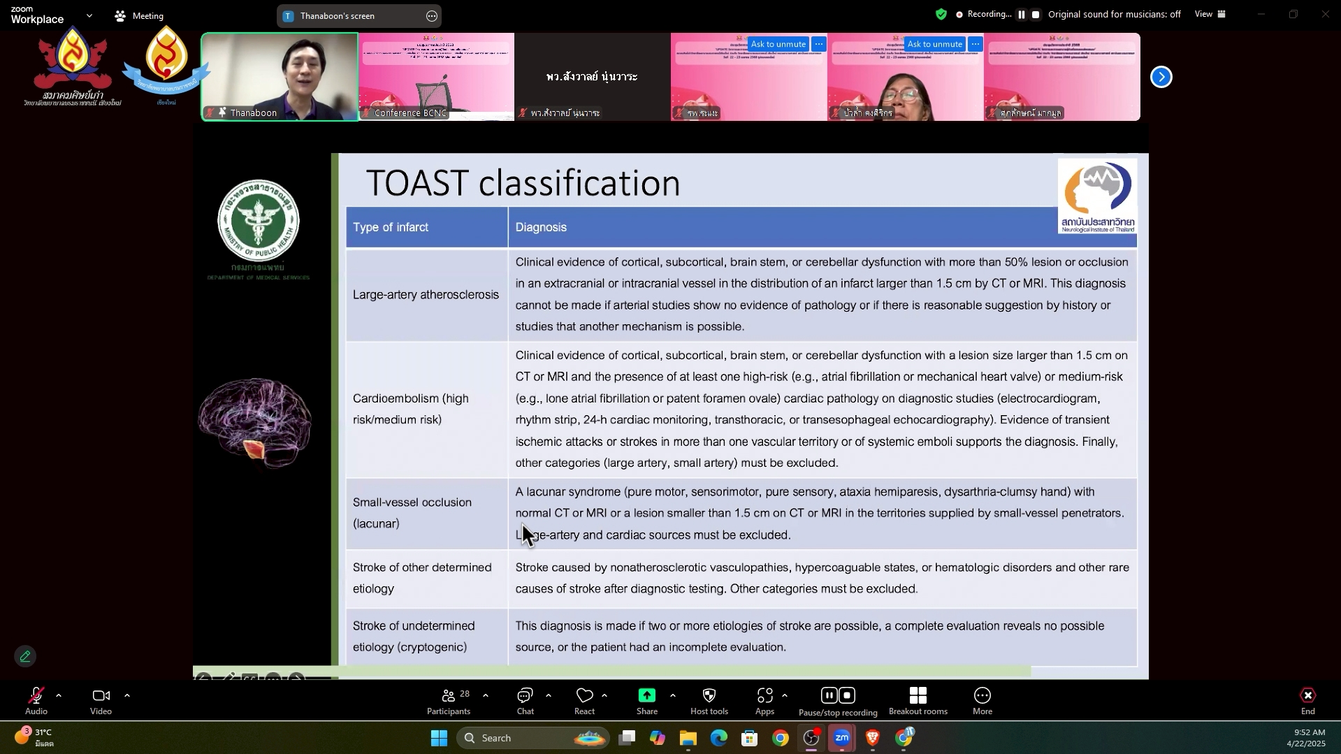
Task: Open Thanaboon's screen share options
Action: click(x=432, y=16)
